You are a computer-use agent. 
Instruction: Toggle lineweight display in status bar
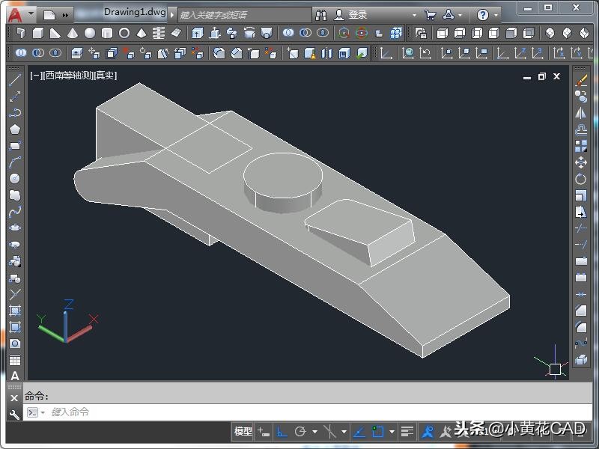[x=407, y=432]
